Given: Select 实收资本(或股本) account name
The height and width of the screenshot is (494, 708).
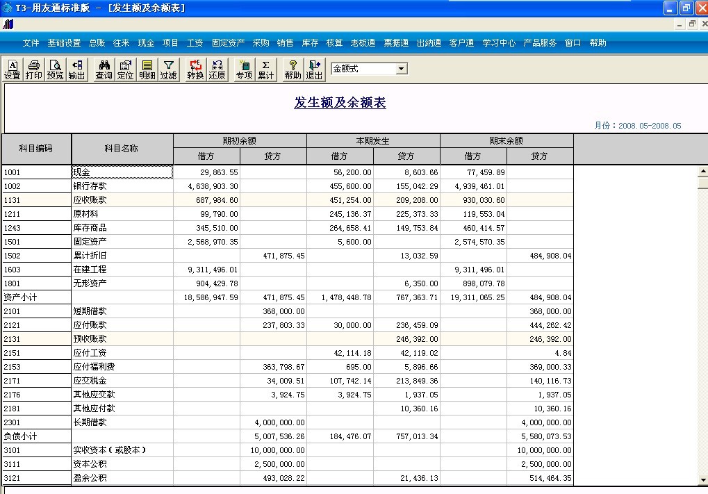Looking at the screenshot, I should click(122, 450).
